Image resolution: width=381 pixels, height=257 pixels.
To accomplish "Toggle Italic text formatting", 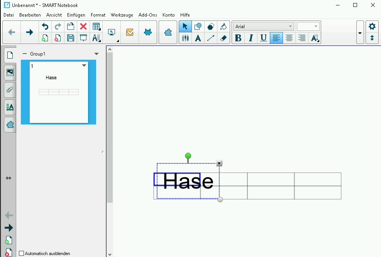I will (x=251, y=38).
